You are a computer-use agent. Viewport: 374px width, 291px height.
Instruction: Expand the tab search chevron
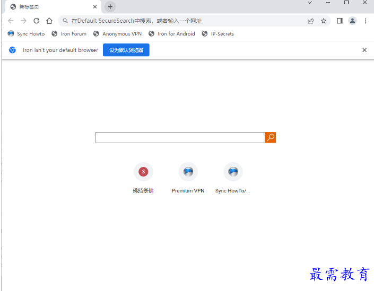coord(310,3)
